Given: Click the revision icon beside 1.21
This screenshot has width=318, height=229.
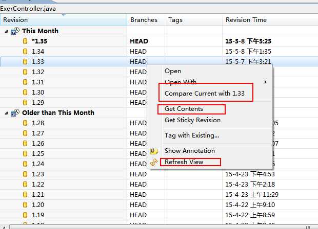Looking at the screenshot, I should pos(25,194).
